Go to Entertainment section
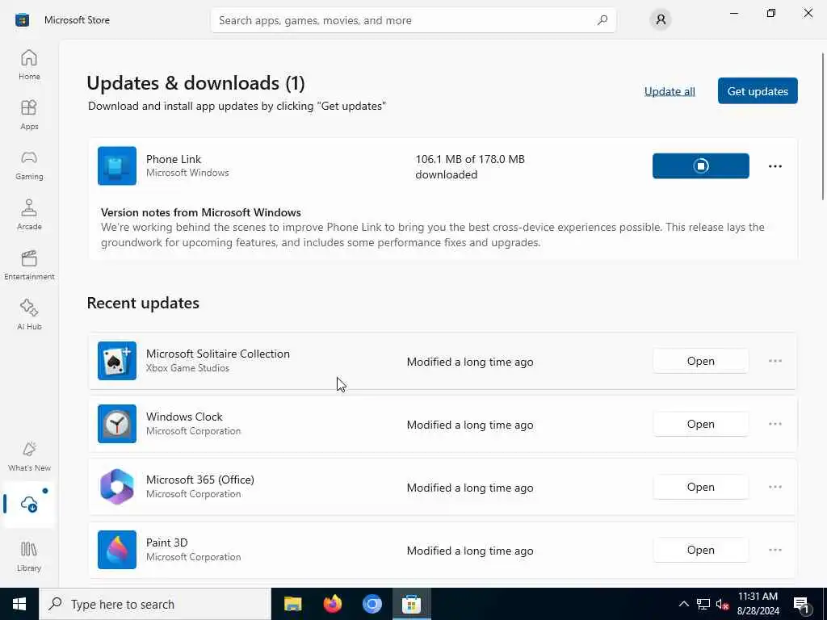 pyautogui.click(x=29, y=265)
